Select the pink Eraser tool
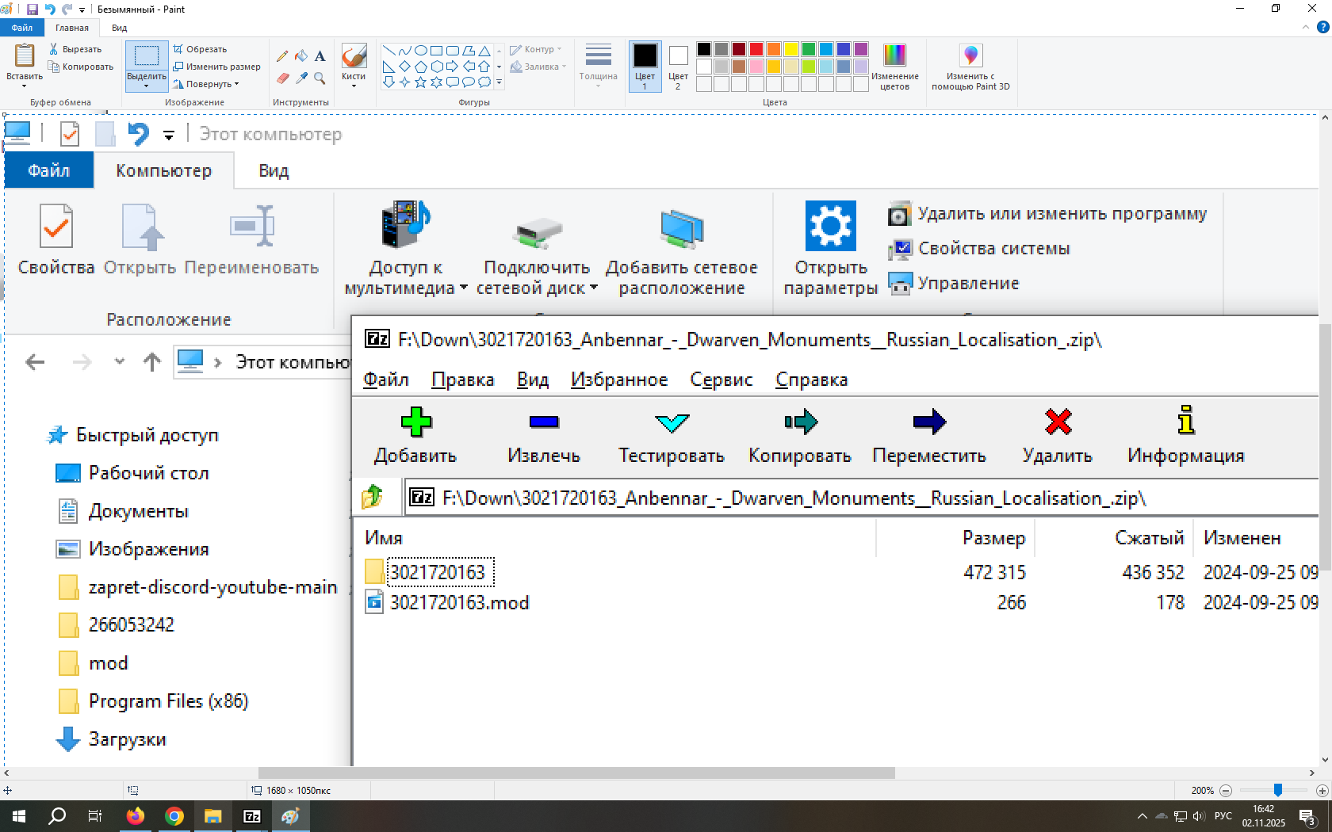The height and width of the screenshot is (832, 1332). point(282,78)
